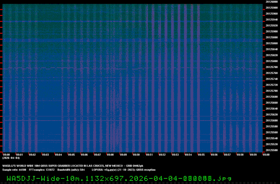Click the 28126000 frequency label

click(272, 2)
